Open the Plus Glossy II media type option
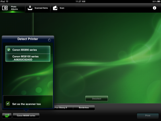This screenshot has height=121, width=161. pyautogui.click(x=63, y=108)
